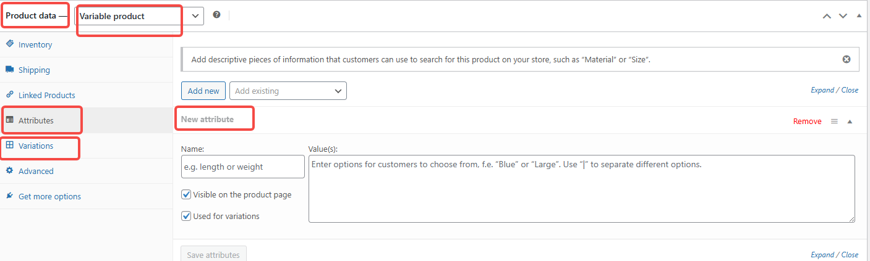The width and height of the screenshot is (870, 261).
Task: Toggle Product data panel collapse arrow
Action: 859,16
